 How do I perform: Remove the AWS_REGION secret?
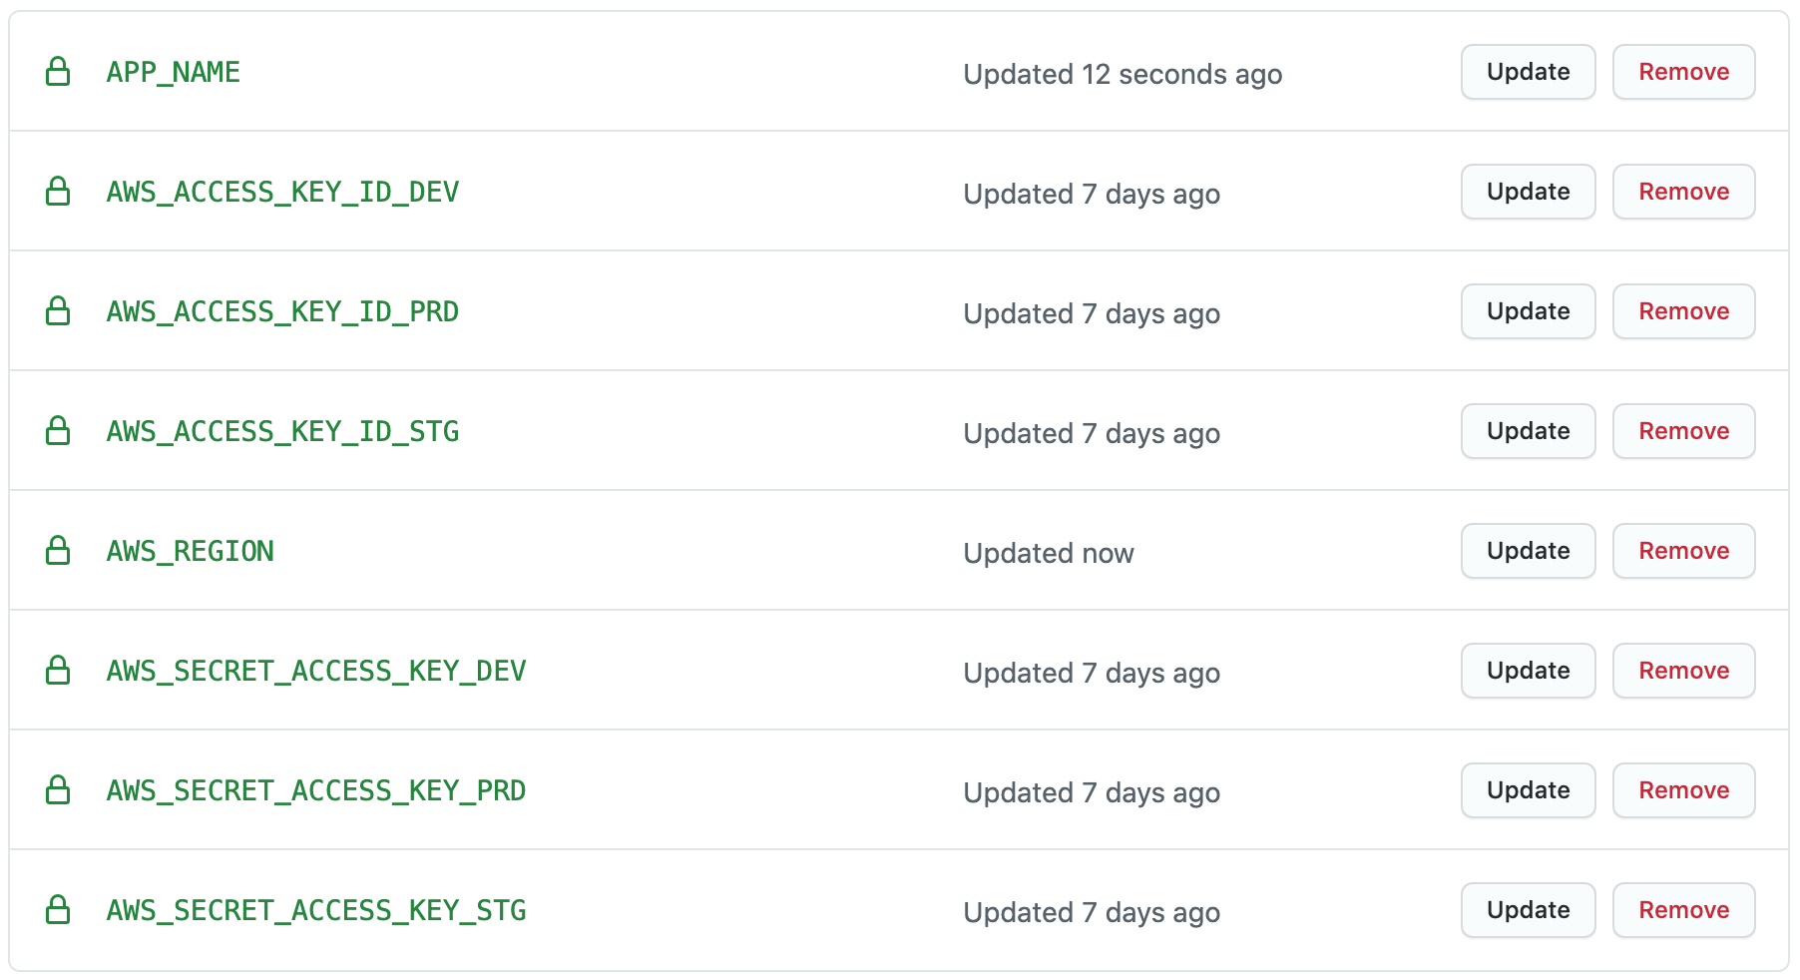[x=1683, y=551]
